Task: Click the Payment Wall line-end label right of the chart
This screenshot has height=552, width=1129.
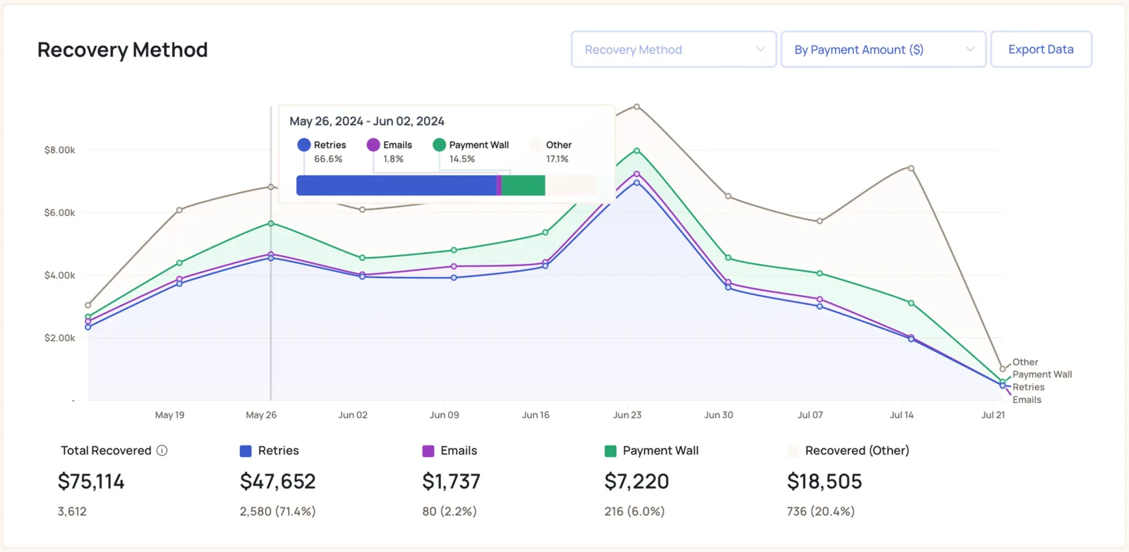Action: click(x=1042, y=375)
